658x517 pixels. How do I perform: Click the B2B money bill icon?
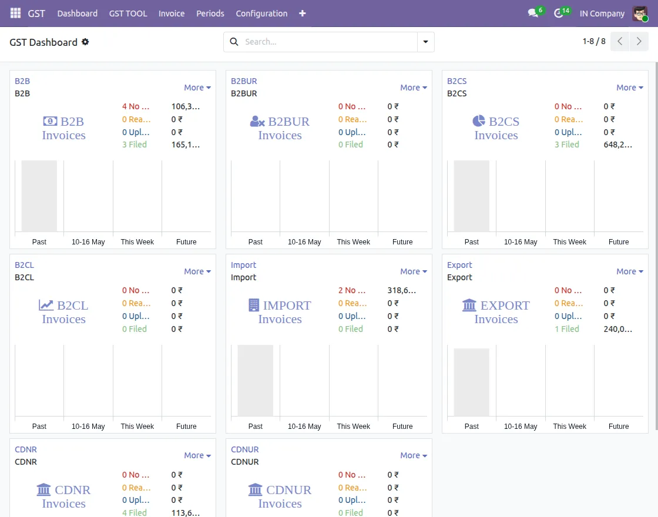pos(50,121)
